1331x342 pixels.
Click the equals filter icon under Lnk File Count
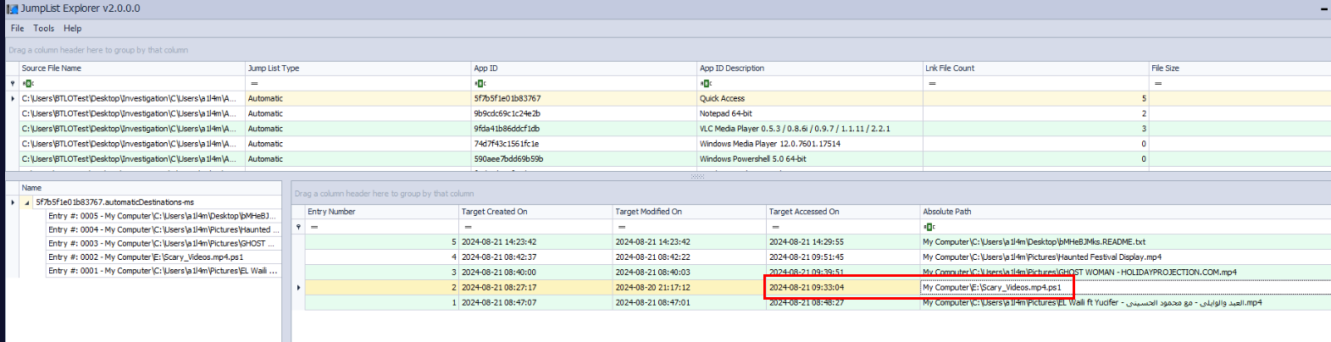(x=932, y=84)
